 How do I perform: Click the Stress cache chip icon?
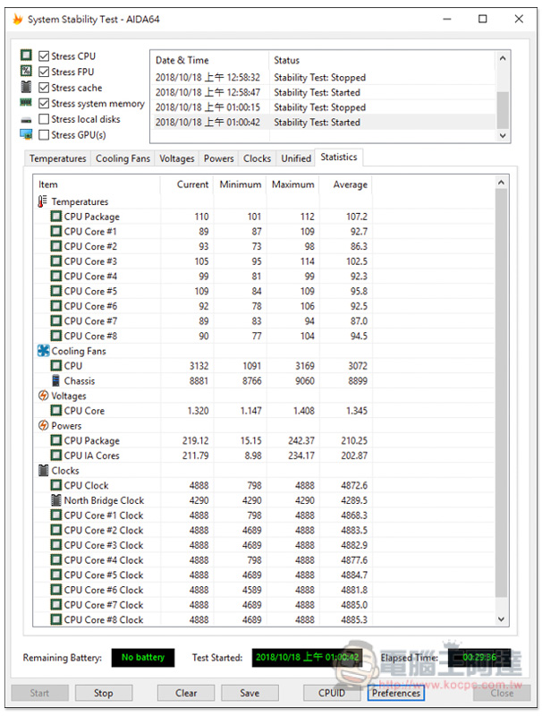coord(26,87)
